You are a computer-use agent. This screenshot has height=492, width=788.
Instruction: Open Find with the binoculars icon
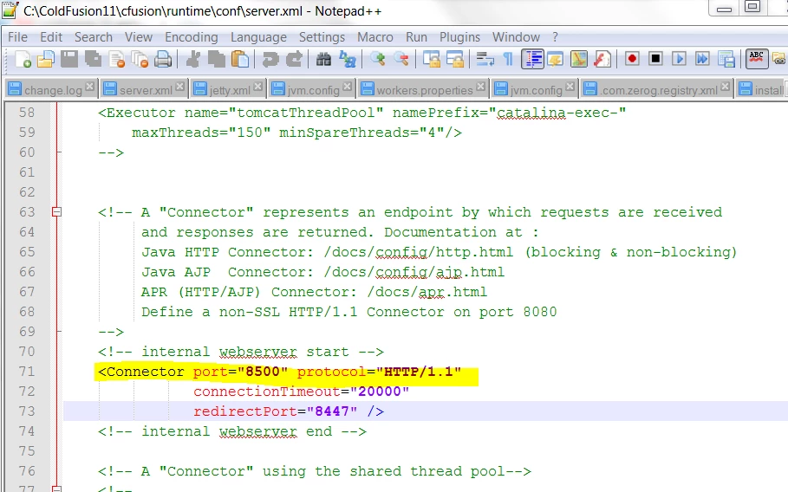[x=323, y=59]
